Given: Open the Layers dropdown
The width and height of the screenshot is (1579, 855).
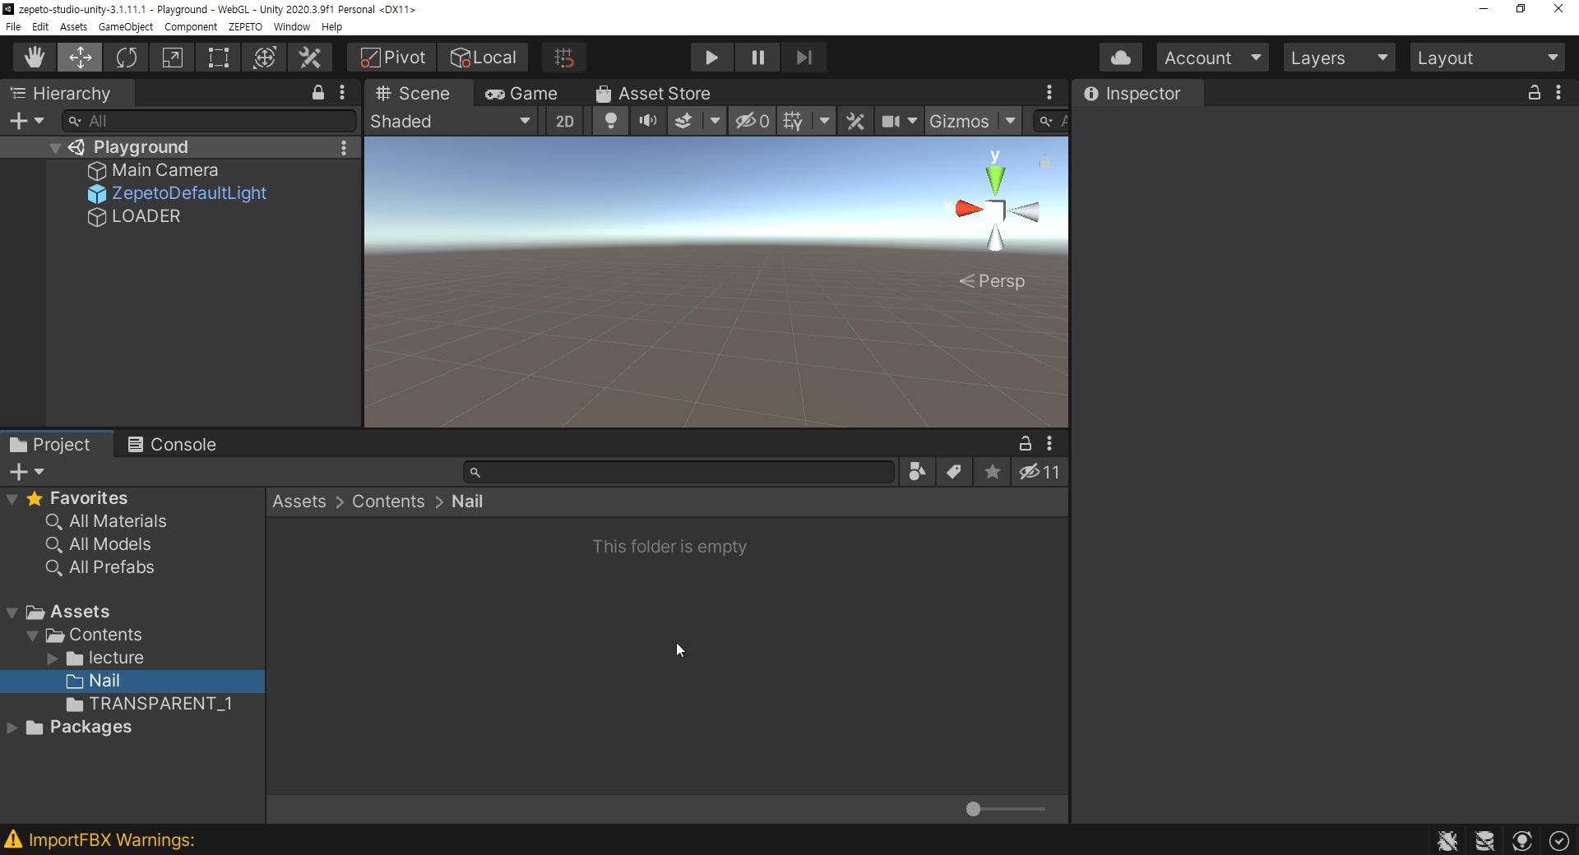Looking at the screenshot, I should point(1339,58).
